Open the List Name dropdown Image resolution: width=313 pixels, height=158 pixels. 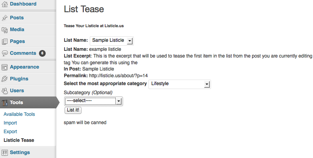112,41
